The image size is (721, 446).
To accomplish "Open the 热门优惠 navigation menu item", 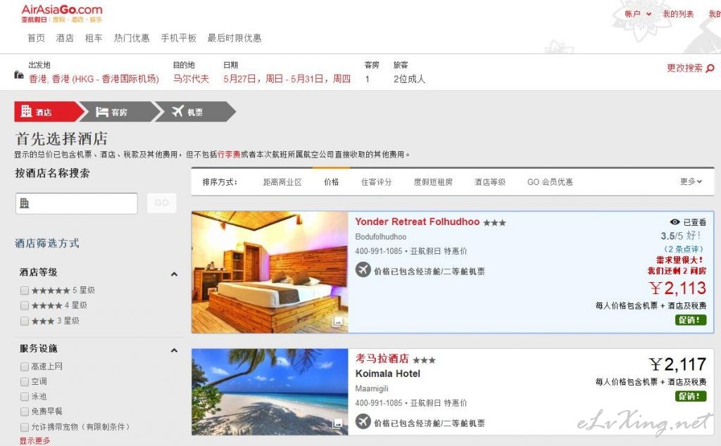I will [132, 38].
